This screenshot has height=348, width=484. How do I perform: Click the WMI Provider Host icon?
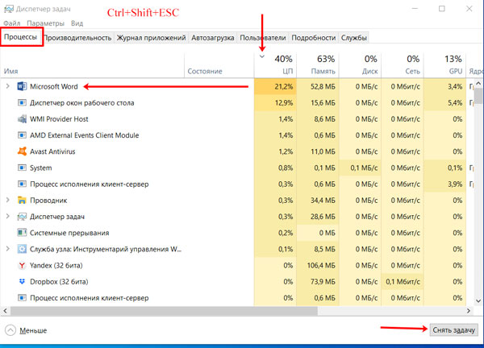coord(22,119)
